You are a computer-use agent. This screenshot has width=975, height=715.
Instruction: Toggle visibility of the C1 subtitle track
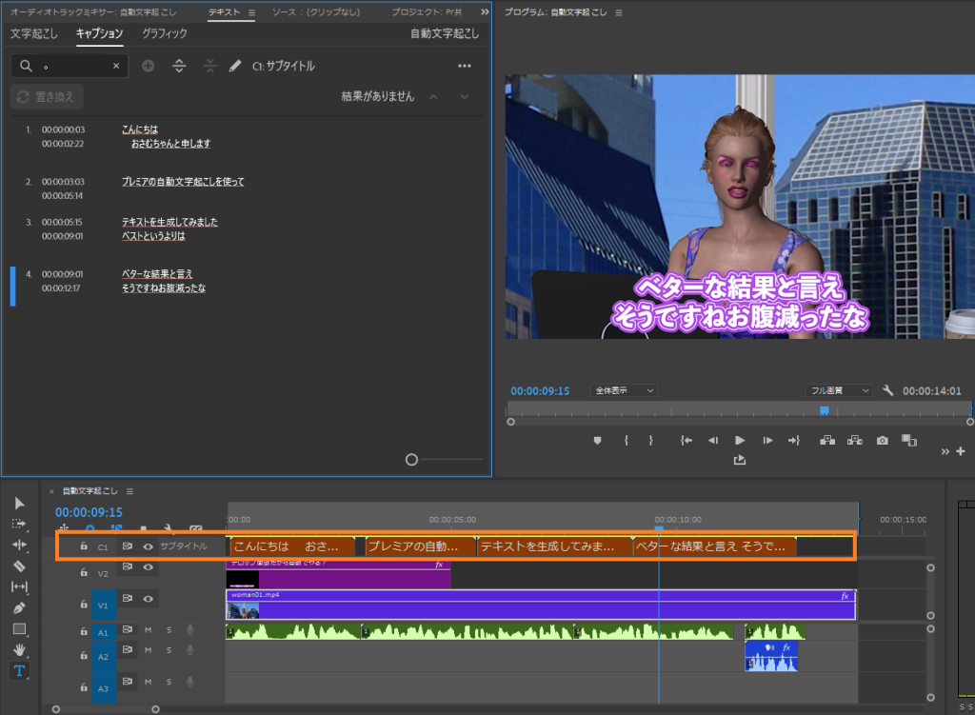(149, 546)
